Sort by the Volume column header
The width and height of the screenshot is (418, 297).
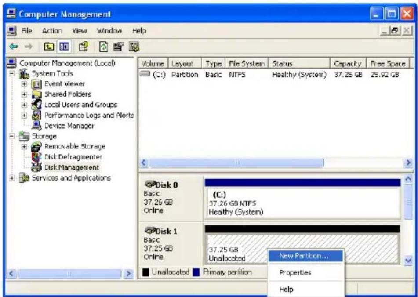tap(153, 64)
